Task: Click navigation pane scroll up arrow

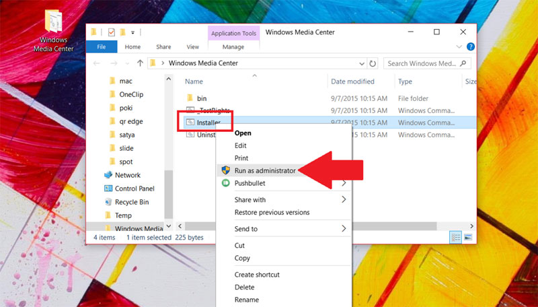Action: click(x=169, y=79)
